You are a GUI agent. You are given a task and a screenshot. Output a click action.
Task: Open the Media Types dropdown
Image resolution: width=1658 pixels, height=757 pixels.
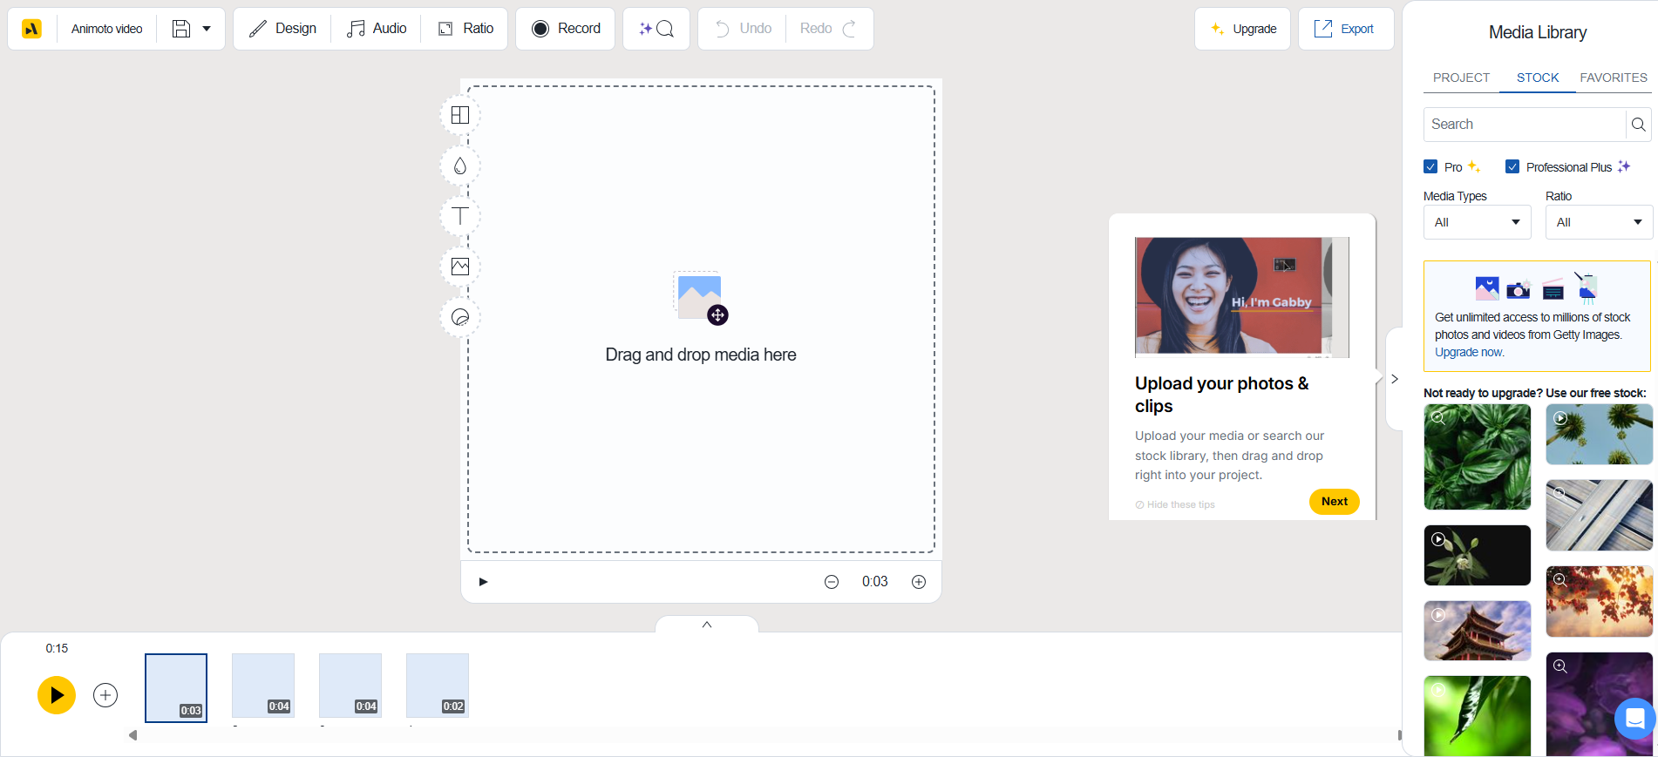tap(1478, 222)
